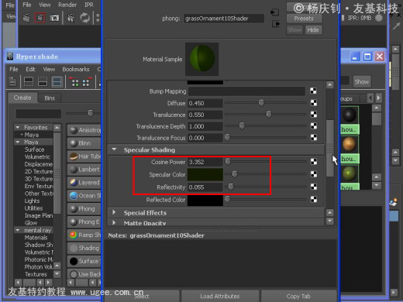403x302 pixels.
Task: Click the IPR render clapperboard icon
Action: pyautogui.click(x=71, y=18)
